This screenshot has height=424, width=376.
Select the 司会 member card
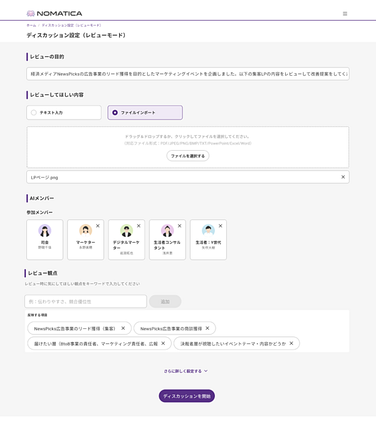pyautogui.click(x=44, y=240)
